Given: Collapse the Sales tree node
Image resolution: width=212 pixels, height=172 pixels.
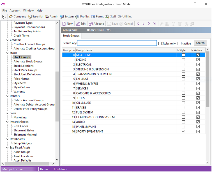Looking at the screenshot, I should click(7, 113).
